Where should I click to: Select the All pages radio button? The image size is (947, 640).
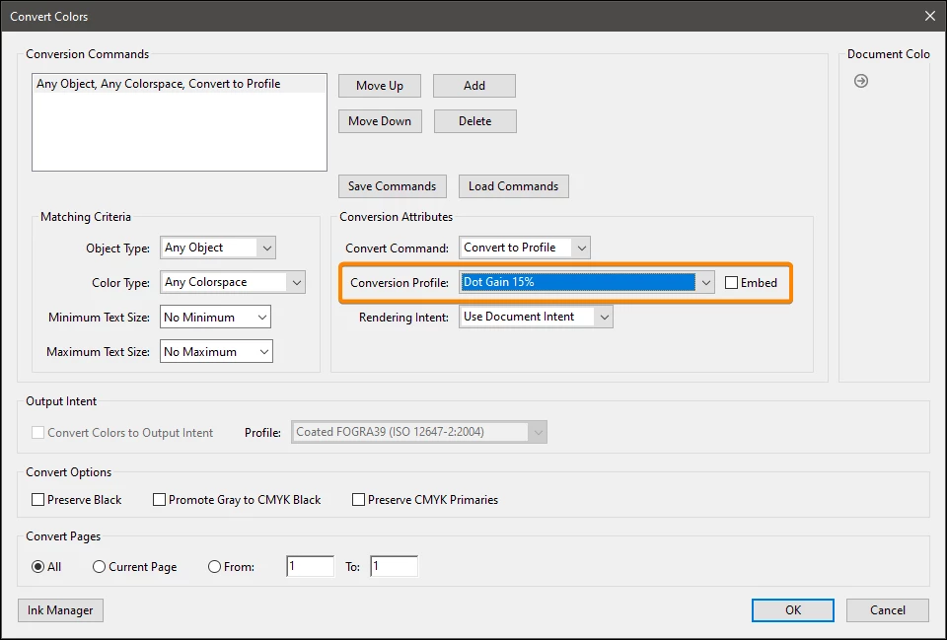38,566
